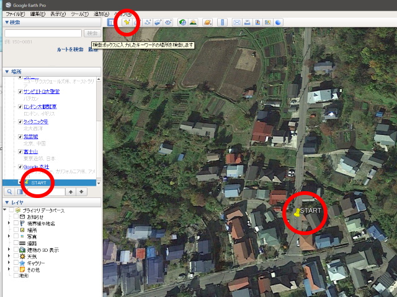Open the ファイル(F) menu
This screenshot has height=297, width=397.
coord(15,14)
